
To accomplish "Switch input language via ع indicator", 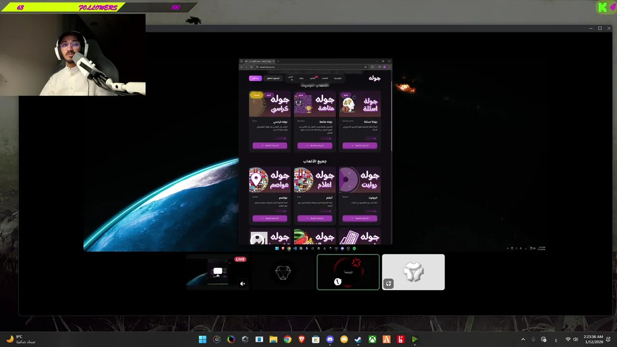I will pos(556,340).
